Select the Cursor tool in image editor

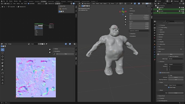tap(2, 53)
